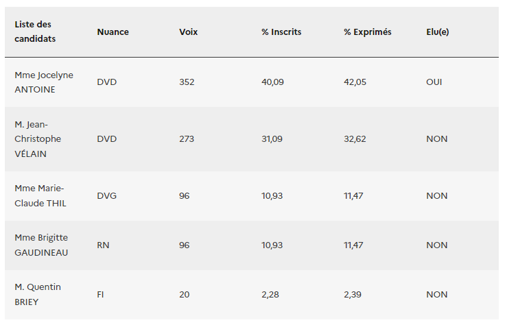
Task: Select the 'DVG' nuance cell
Action: click(106, 195)
